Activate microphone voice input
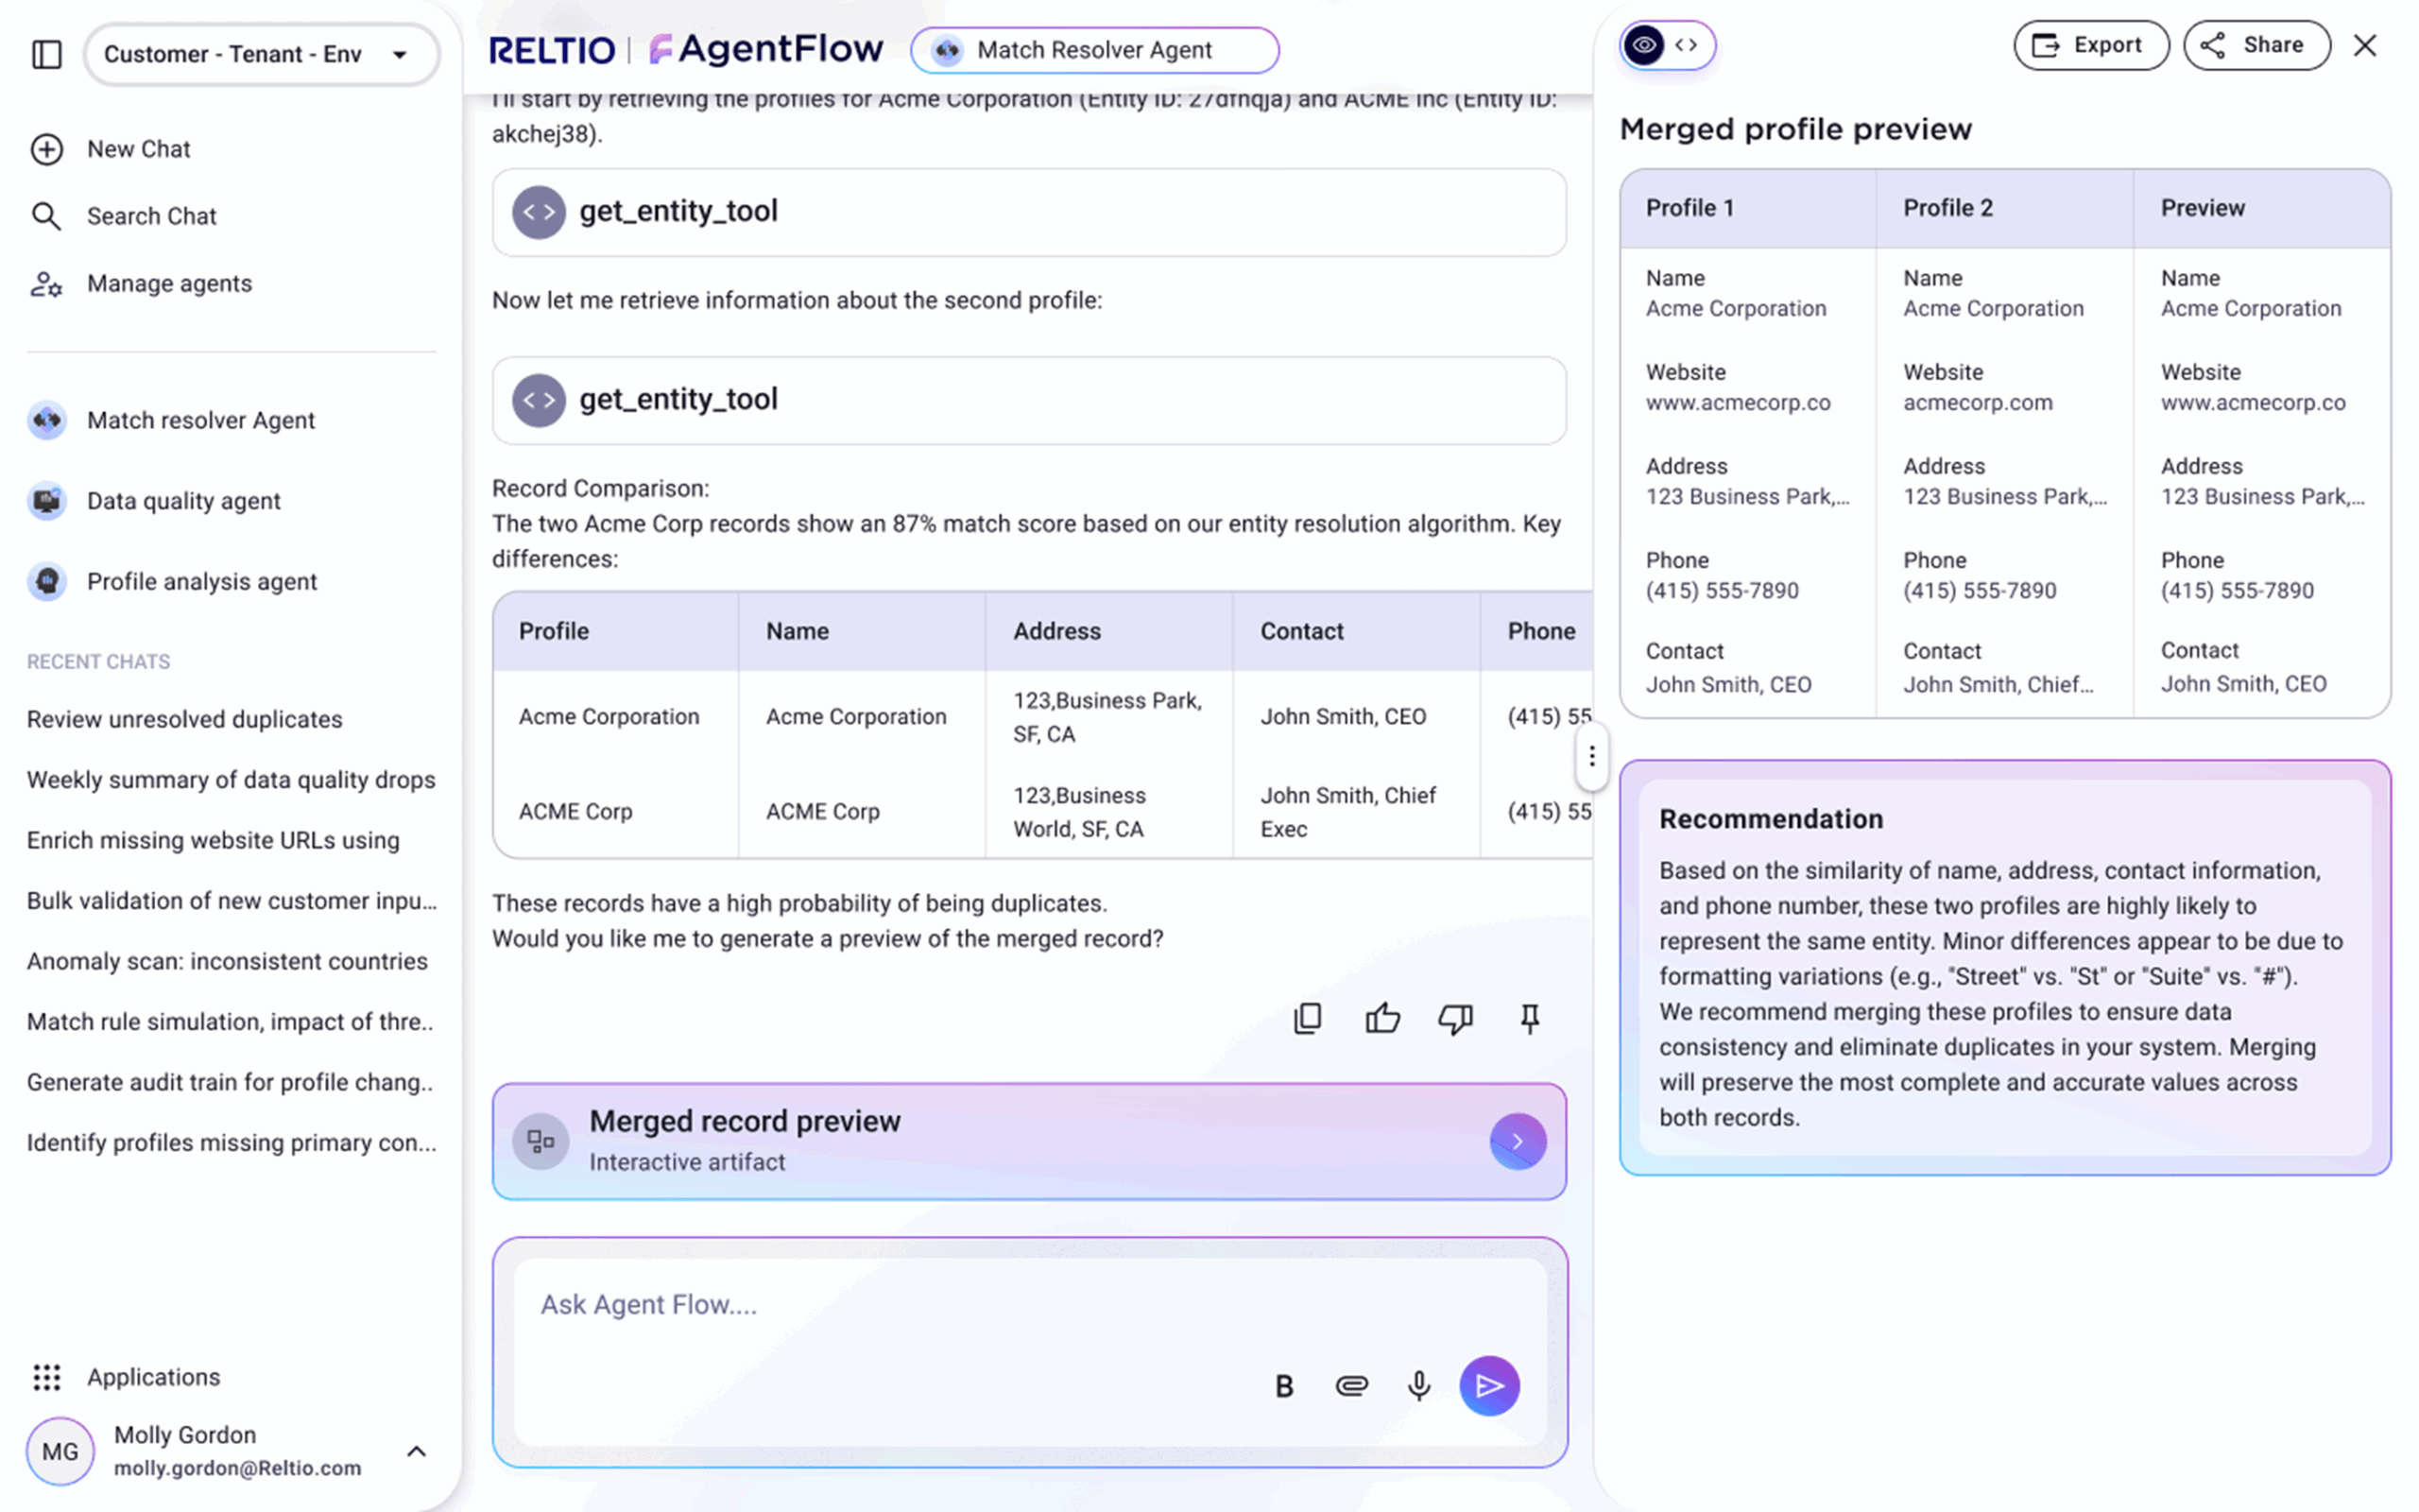 [1418, 1385]
